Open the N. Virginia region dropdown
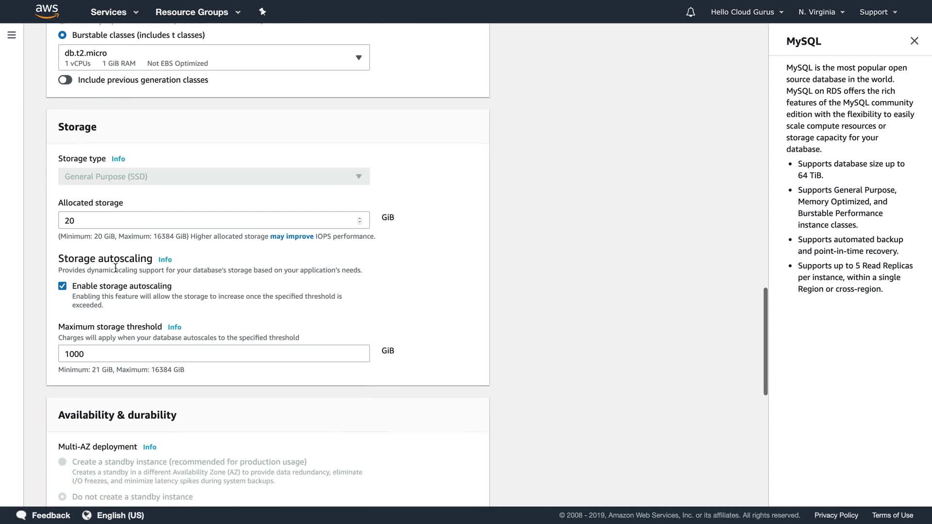 [821, 12]
